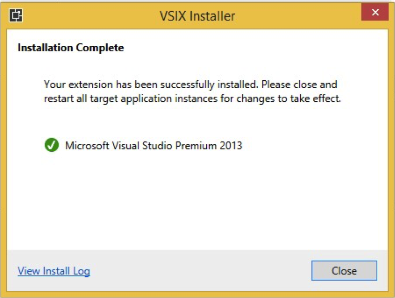Click empty title bar space left of title
Image resolution: width=395 pixels, height=298 pixels.
click(x=91, y=16)
